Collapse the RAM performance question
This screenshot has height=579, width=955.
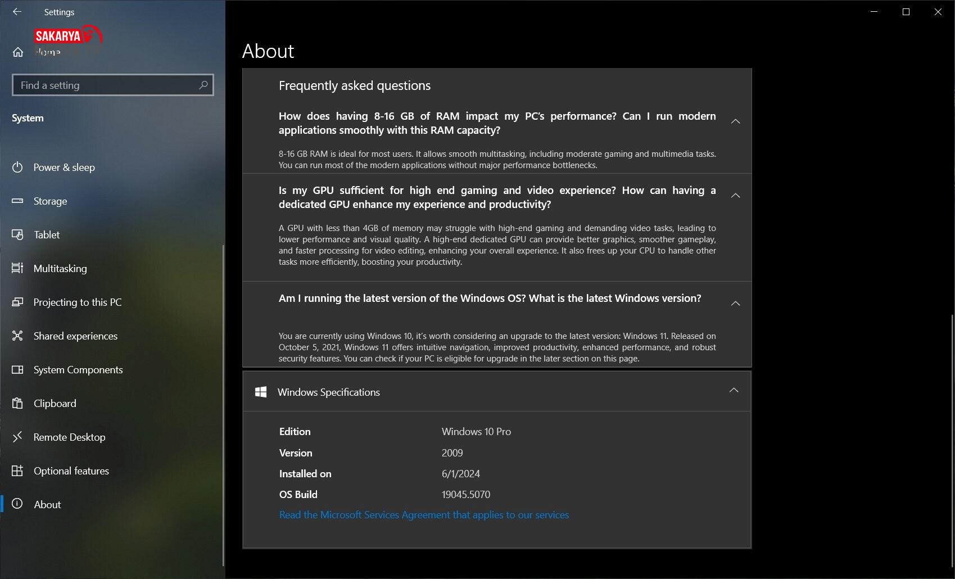pyautogui.click(x=735, y=121)
